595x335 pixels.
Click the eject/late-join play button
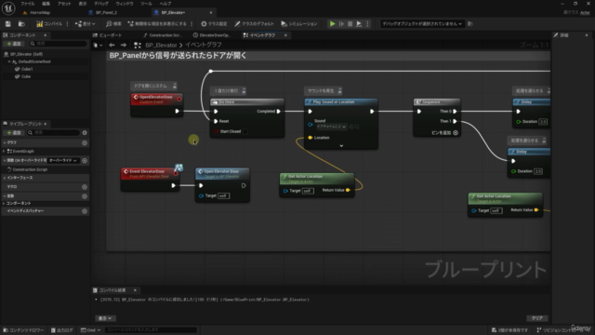pos(359,24)
